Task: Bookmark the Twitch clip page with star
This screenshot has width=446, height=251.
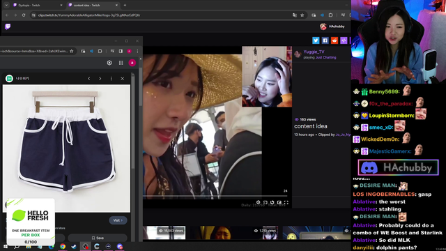Action: [x=302, y=15]
